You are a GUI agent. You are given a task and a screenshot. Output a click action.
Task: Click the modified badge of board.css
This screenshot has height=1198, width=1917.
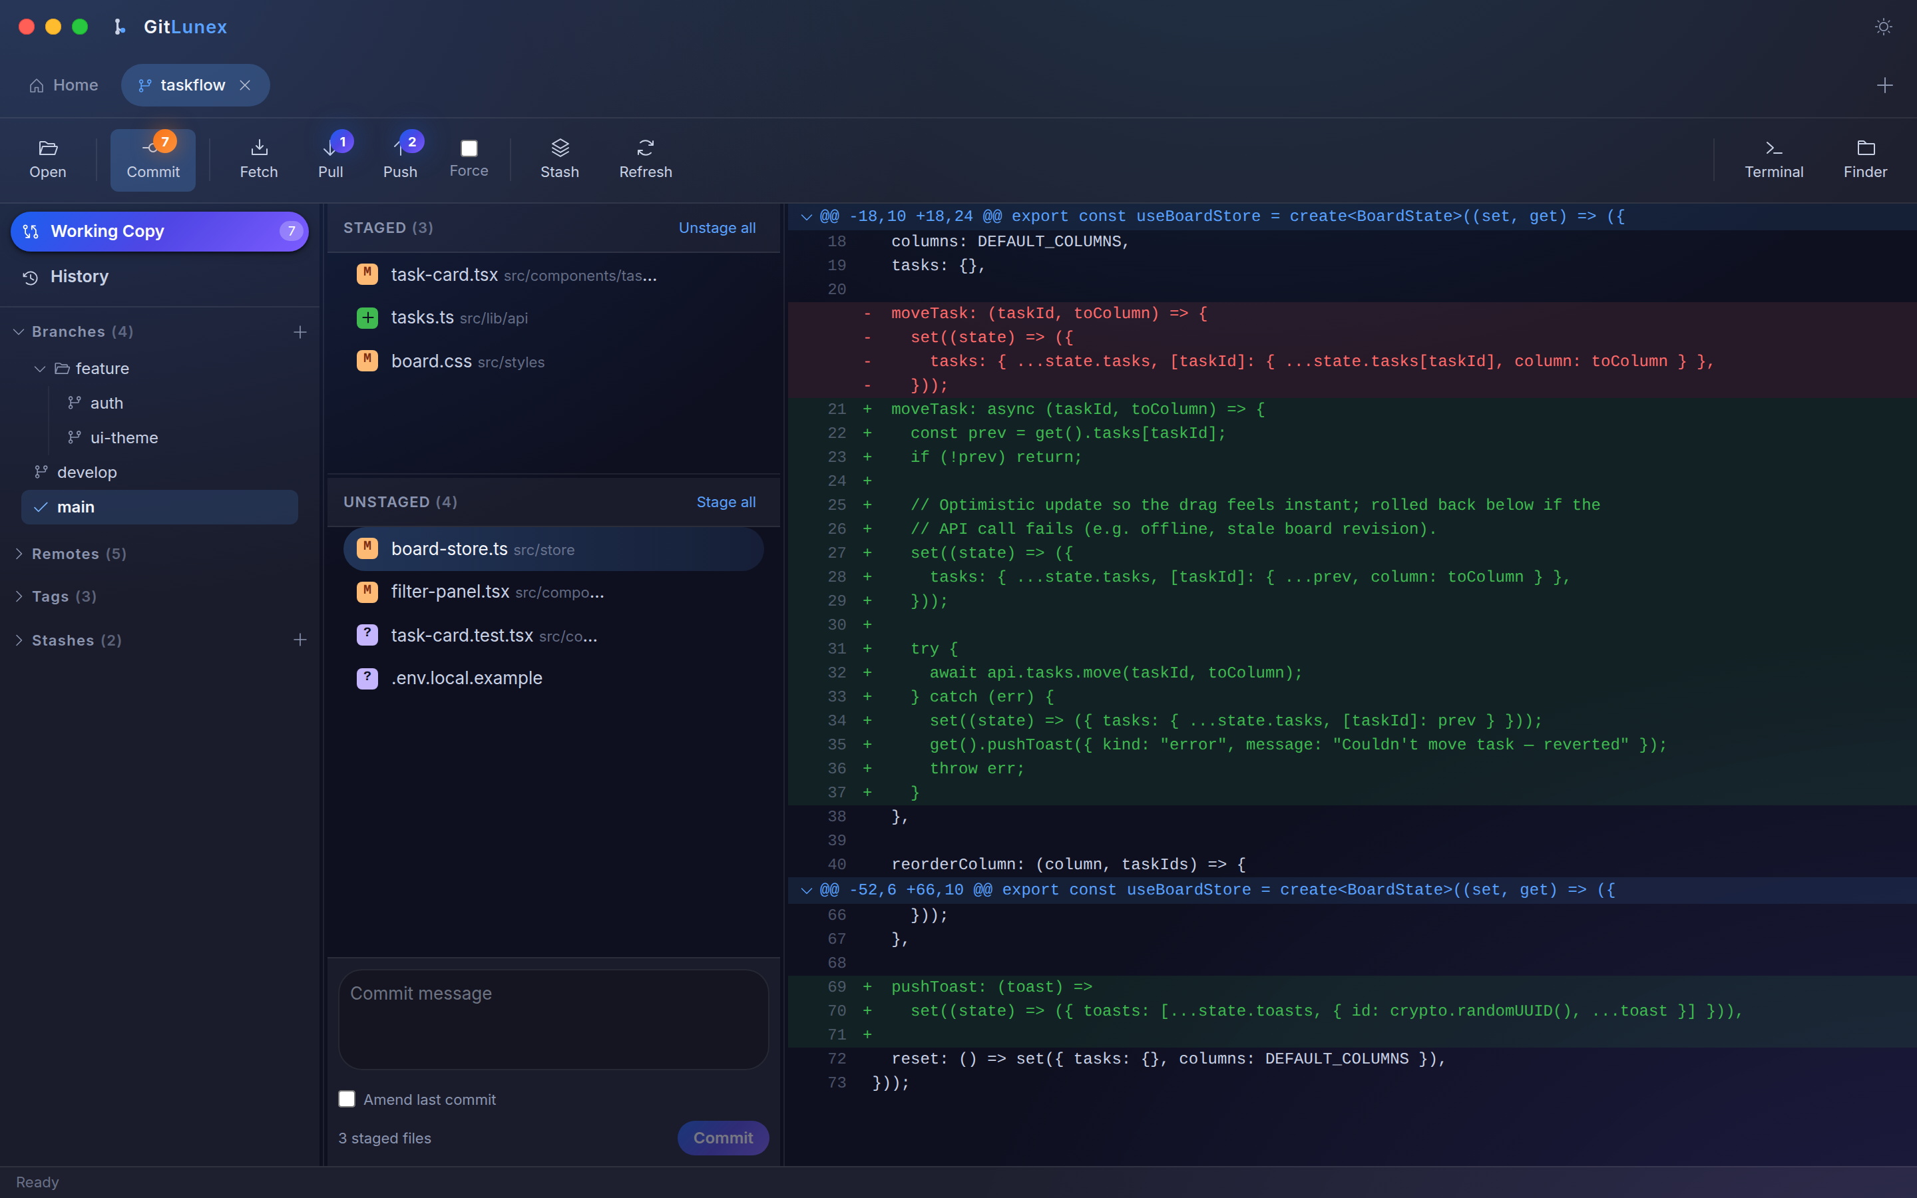(367, 361)
